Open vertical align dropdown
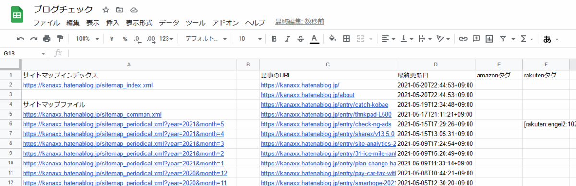Viewport: 576px width, 186px height. 407,39
